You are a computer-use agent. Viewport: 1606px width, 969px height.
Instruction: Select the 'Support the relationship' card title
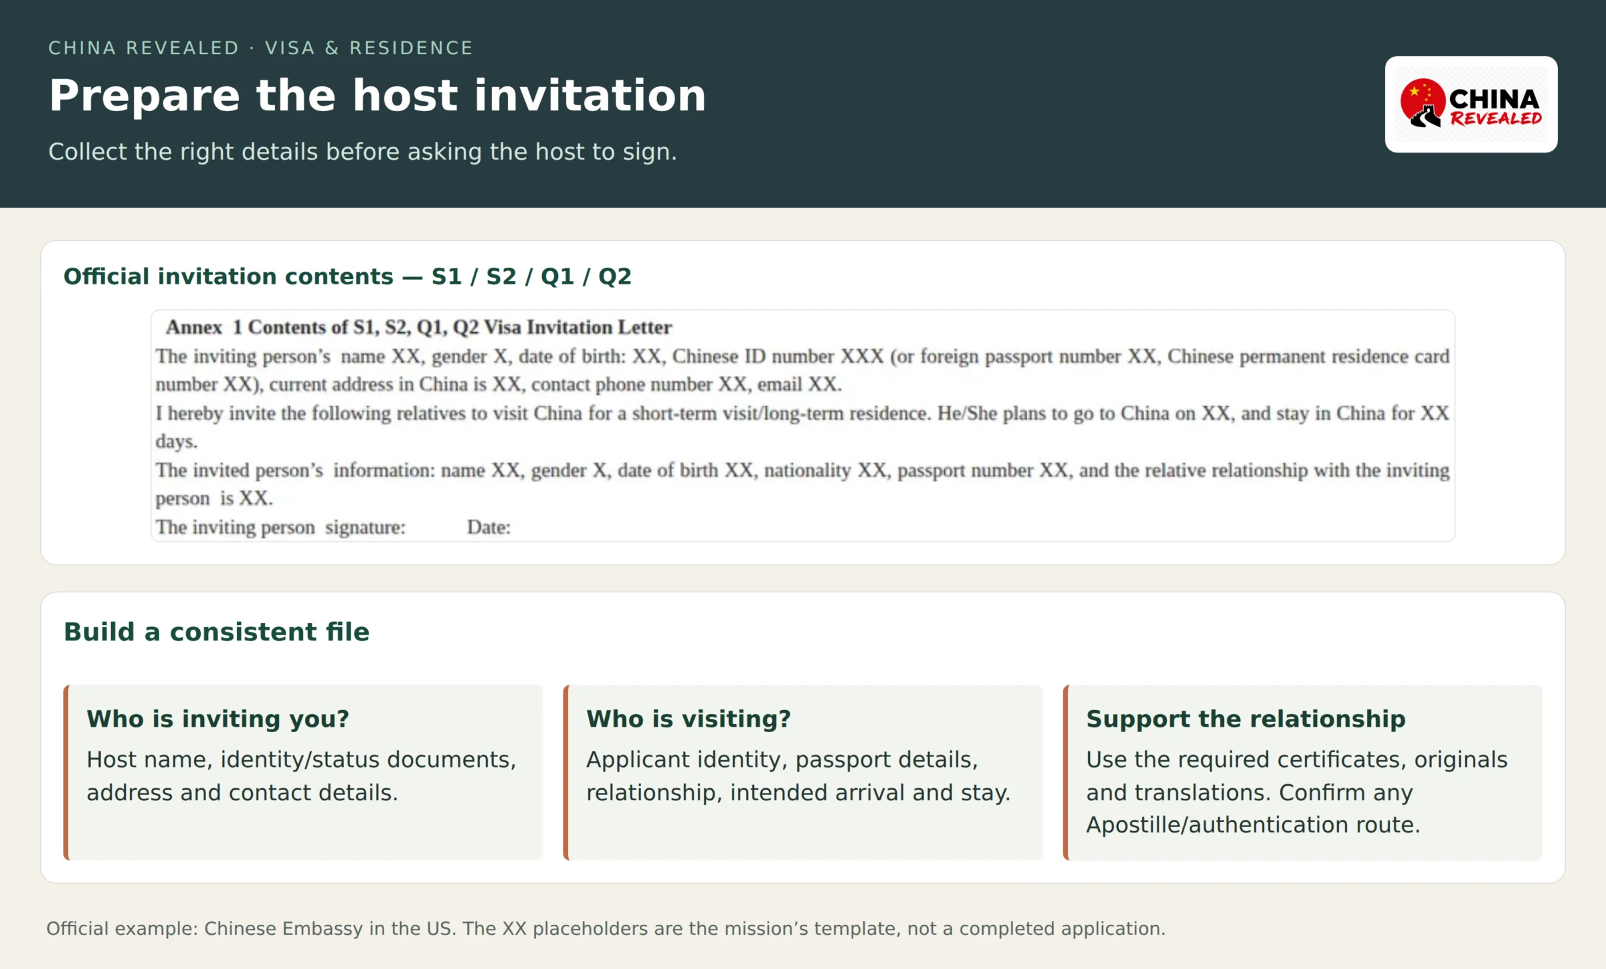coord(1245,719)
